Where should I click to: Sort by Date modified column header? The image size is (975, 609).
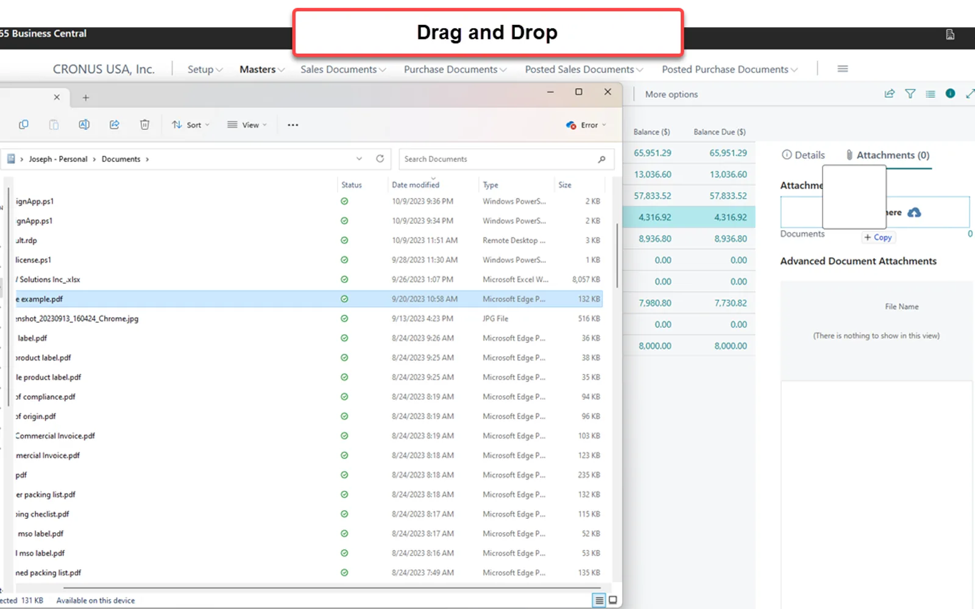tap(416, 185)
